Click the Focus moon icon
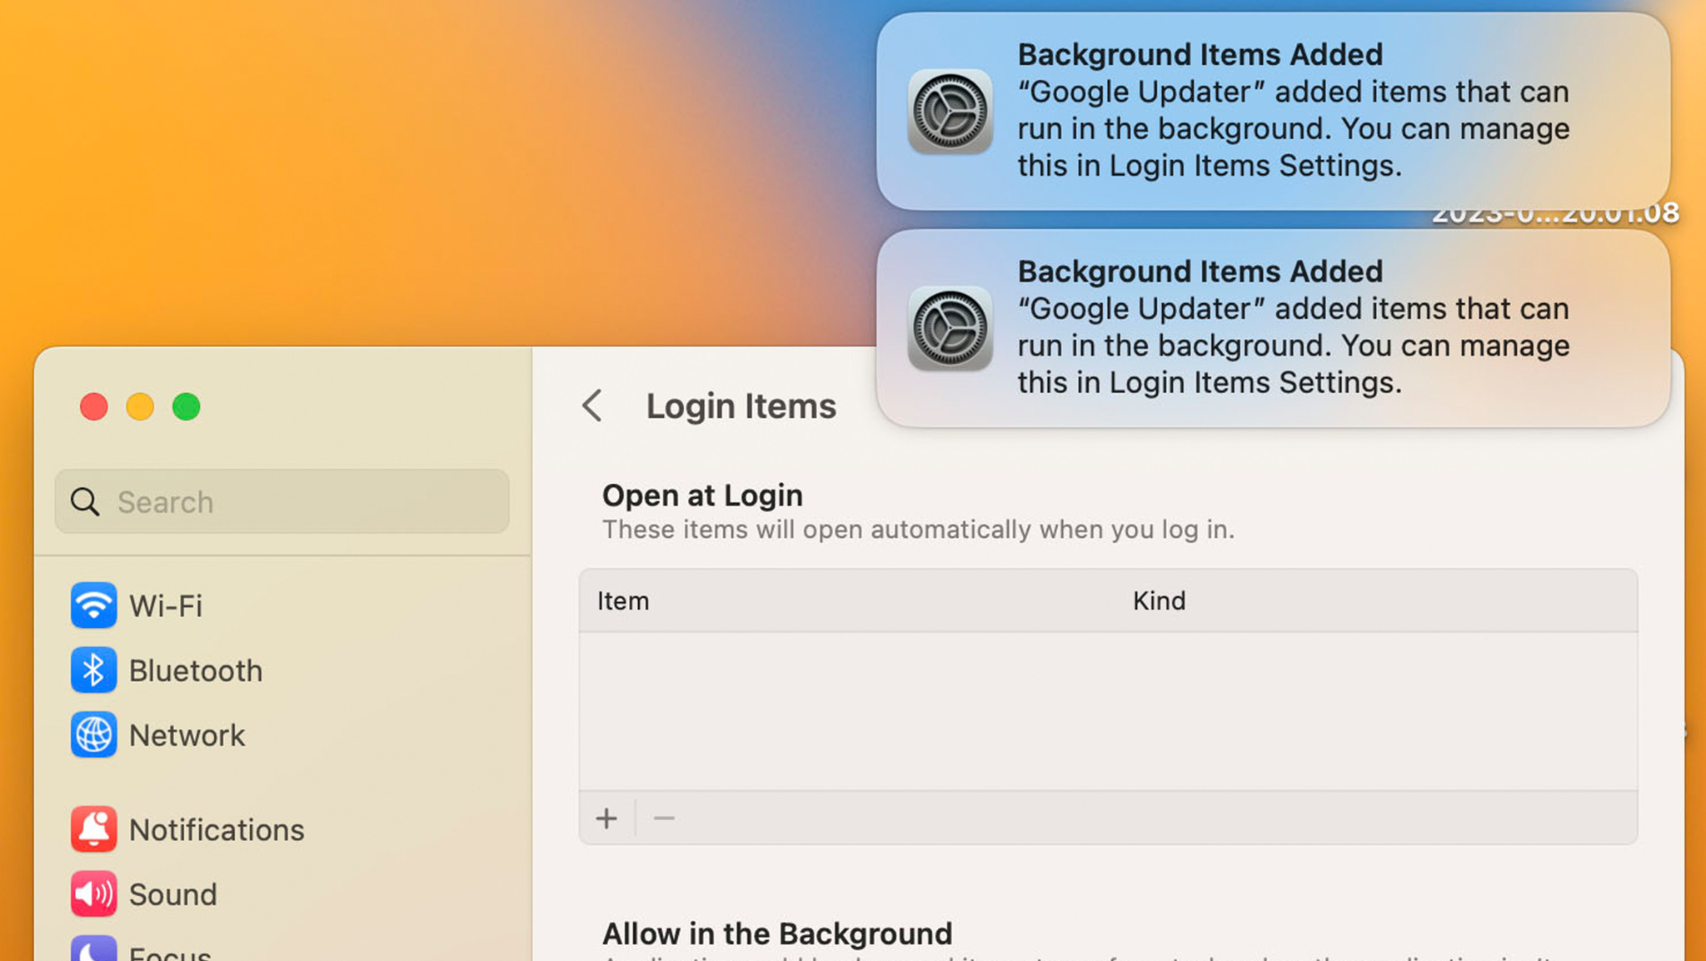 pos(93,951)
